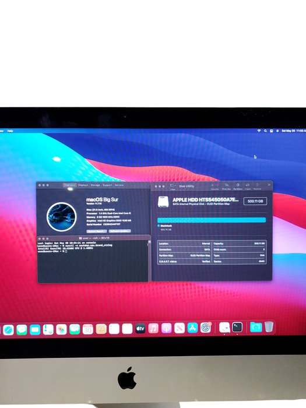This screenshot has width=306, height=408.
Task: Switch to the Displays tab
Action: tap(83, 185)
